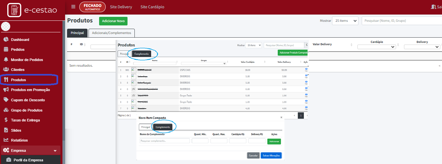Open Cupom de Desconto tag icon

click(6, 100)
